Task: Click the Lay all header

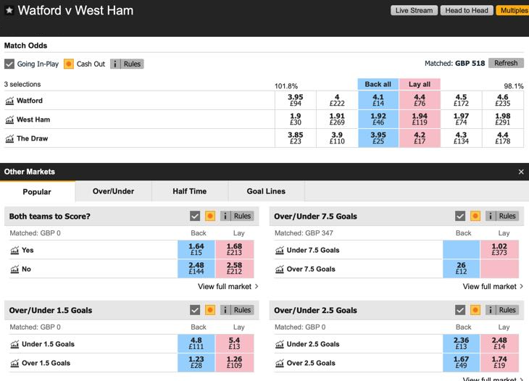Action: [420, 84]
